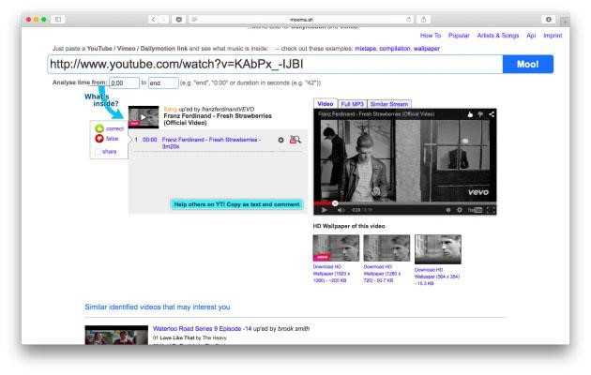Click the video title in player header
Viewport: 591px width, 375px height.
tap(376, 114)
